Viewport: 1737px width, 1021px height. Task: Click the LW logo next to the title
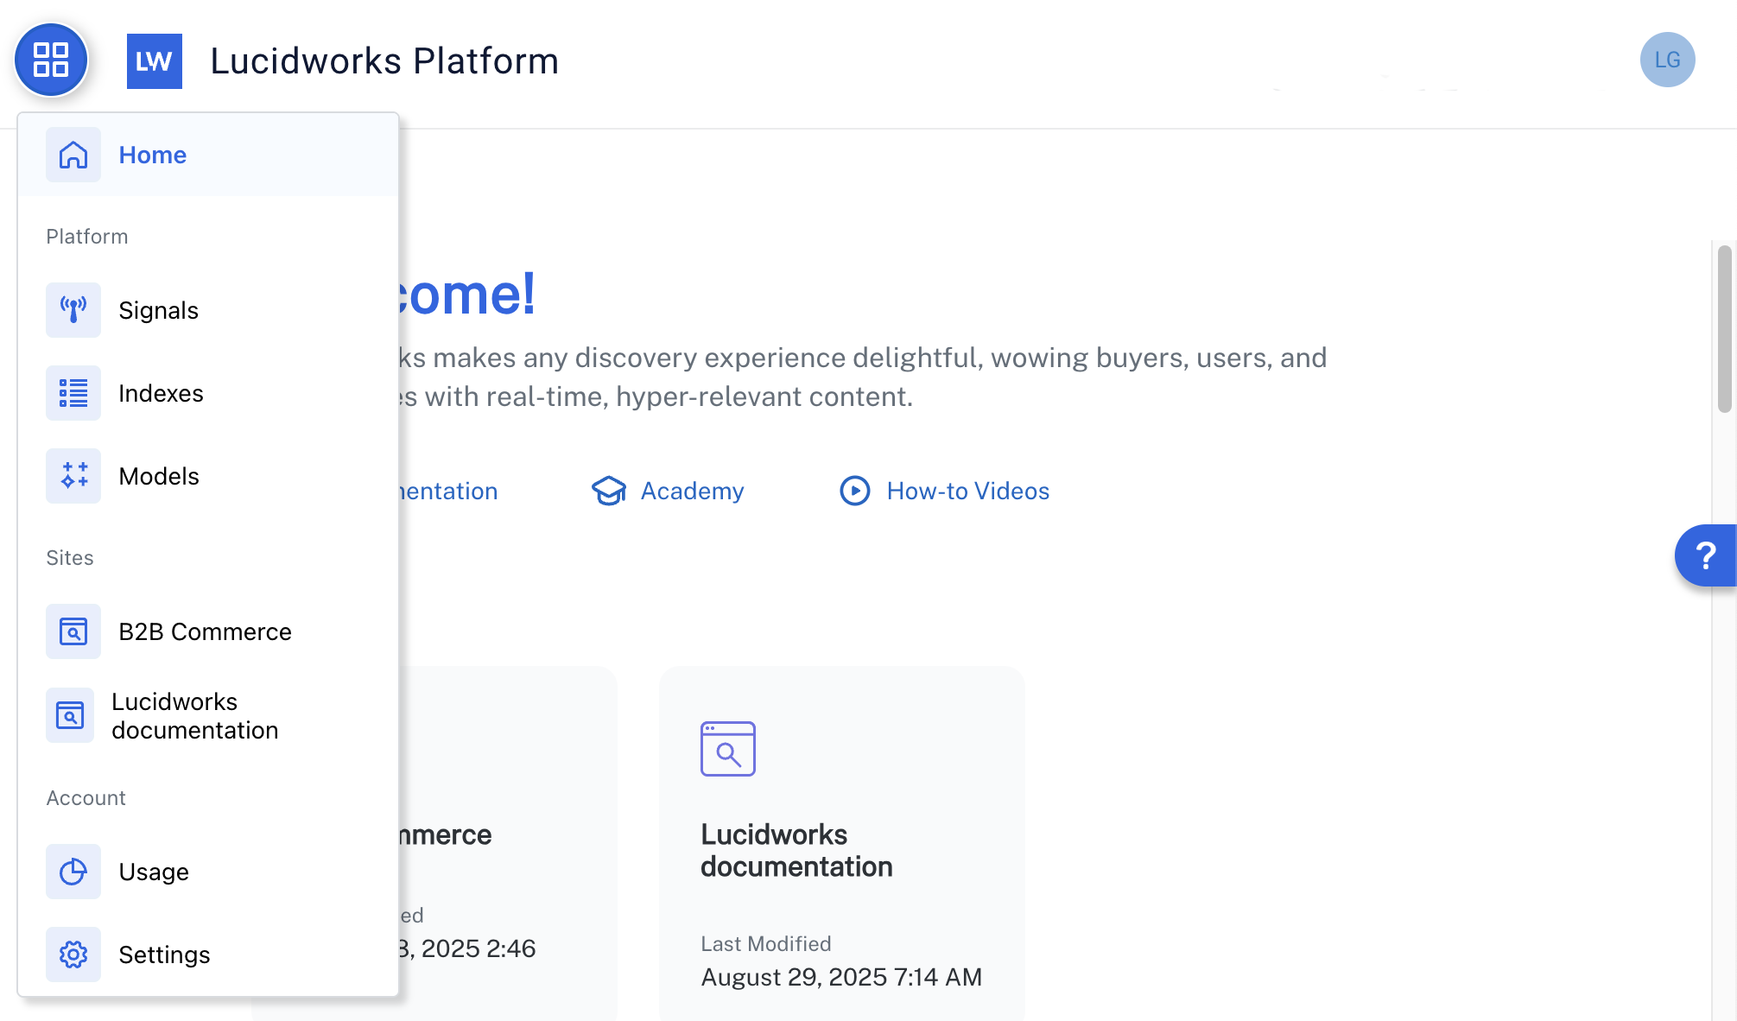(155, 60)
